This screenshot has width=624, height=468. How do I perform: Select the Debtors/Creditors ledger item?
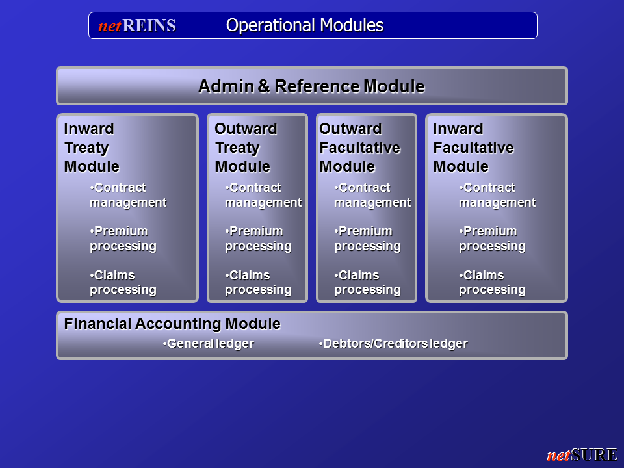click(x=393, y=344)
